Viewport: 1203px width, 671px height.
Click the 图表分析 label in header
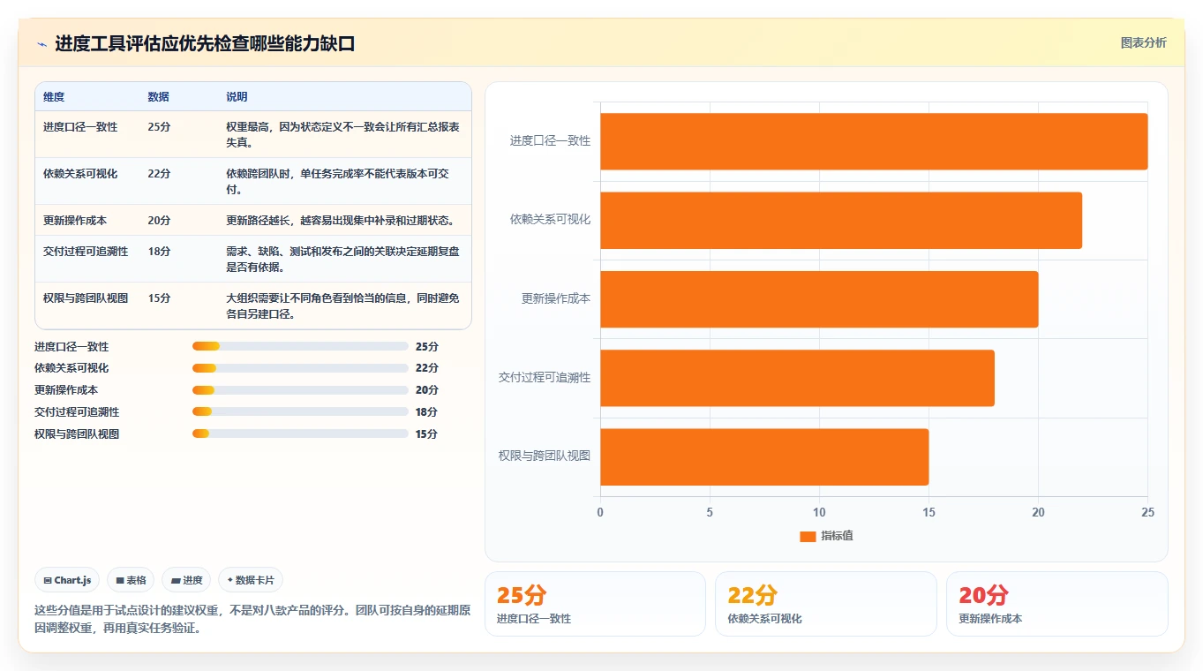click(1143, 42)
